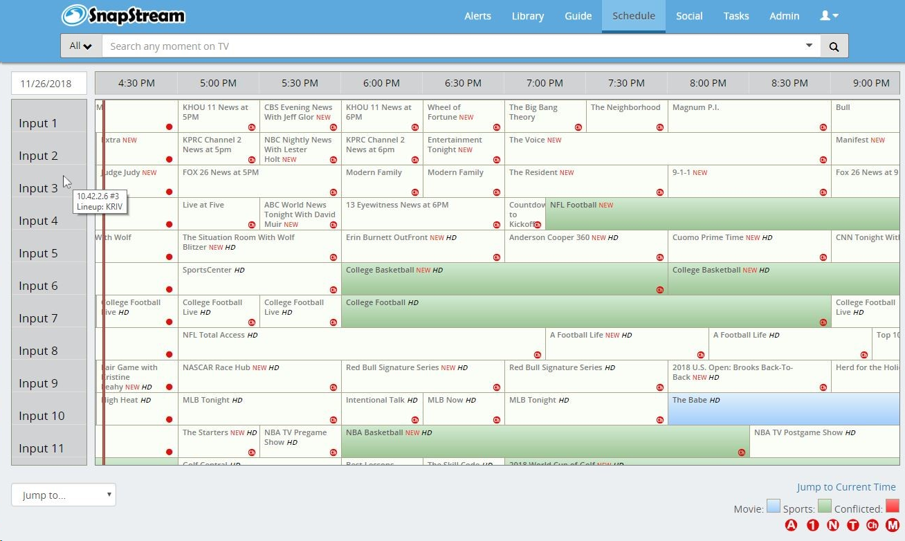Click recording icon on NFL Total Access
Viewport: 905px width, 541px height.
(x=538, y=355)
